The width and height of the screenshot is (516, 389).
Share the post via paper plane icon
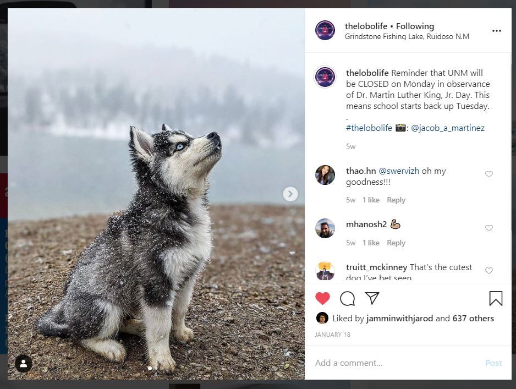coord(372,298)
